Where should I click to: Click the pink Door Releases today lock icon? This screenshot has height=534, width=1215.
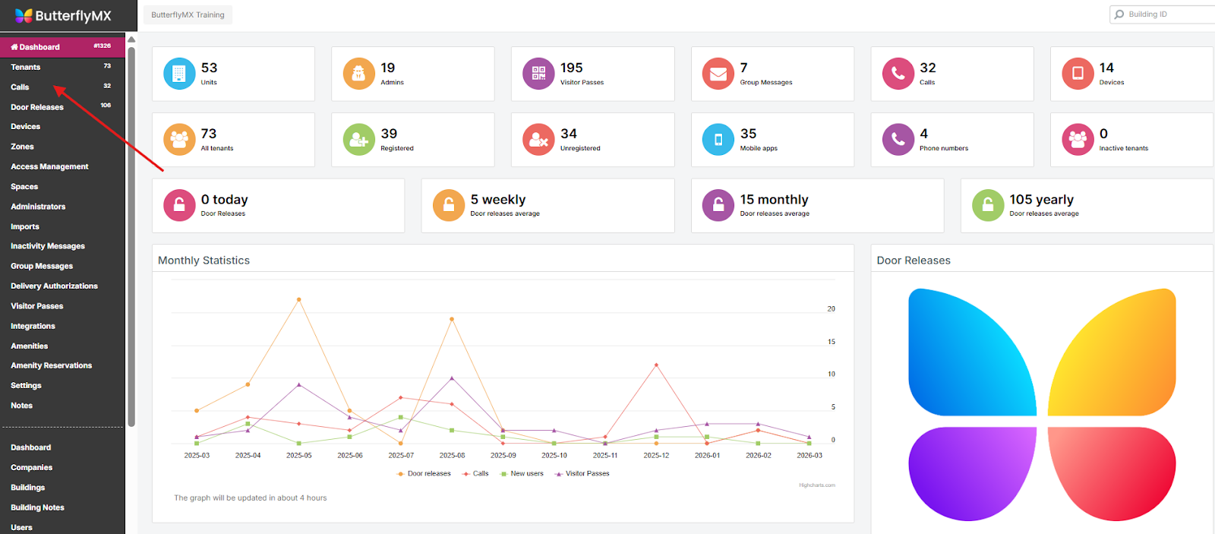[x=179, y=205]
